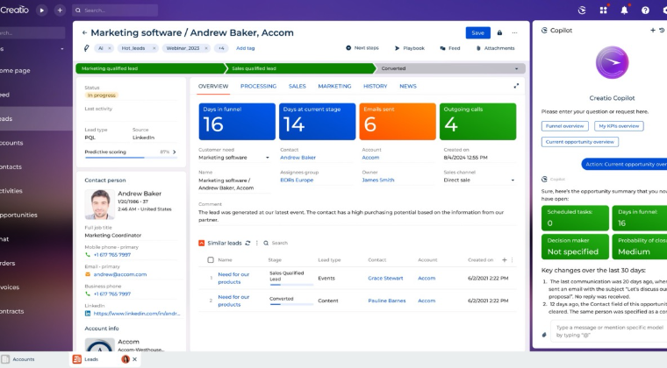Switch to the OVERVIEW tab
The height and width of the screenshot is (368, 667).
pyautogui.click(x=213, y=86)
